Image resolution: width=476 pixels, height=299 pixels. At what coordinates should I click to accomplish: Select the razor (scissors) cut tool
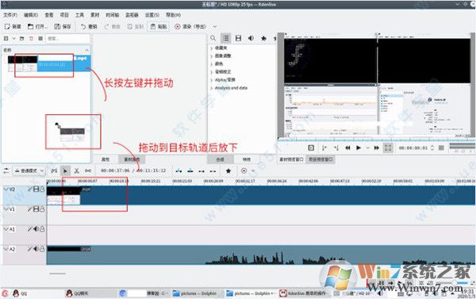[x=76, y=171]
